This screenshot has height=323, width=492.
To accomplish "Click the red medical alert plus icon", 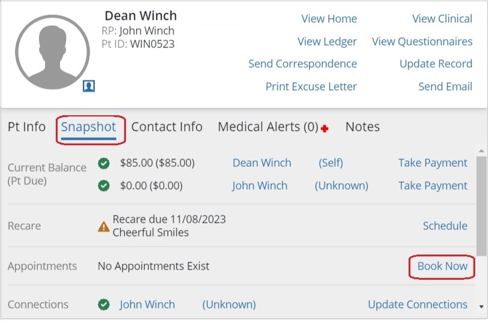I will point(325,128).
